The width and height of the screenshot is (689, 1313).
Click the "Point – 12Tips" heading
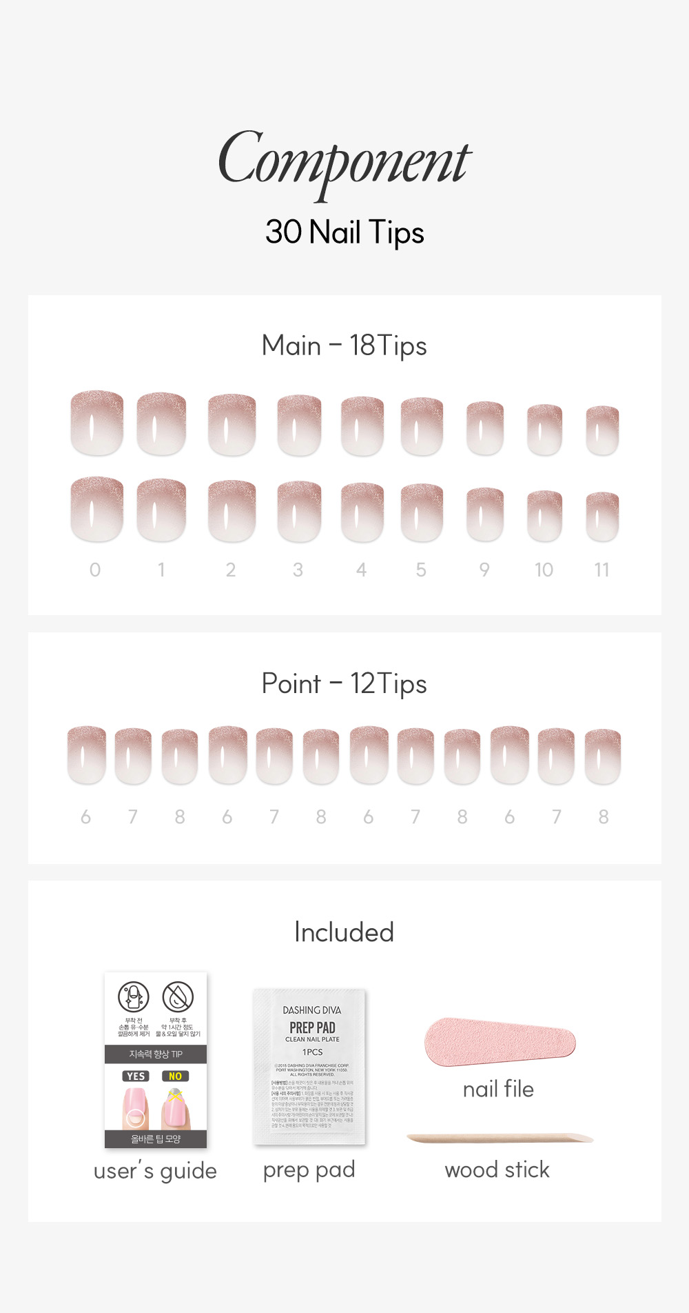pyautogui.click(x=344, y=683)
